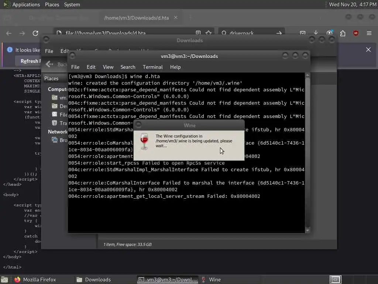378x284 pixels.
Task: Click terminal scrollbar up arrow
Action: pos(307,75)
